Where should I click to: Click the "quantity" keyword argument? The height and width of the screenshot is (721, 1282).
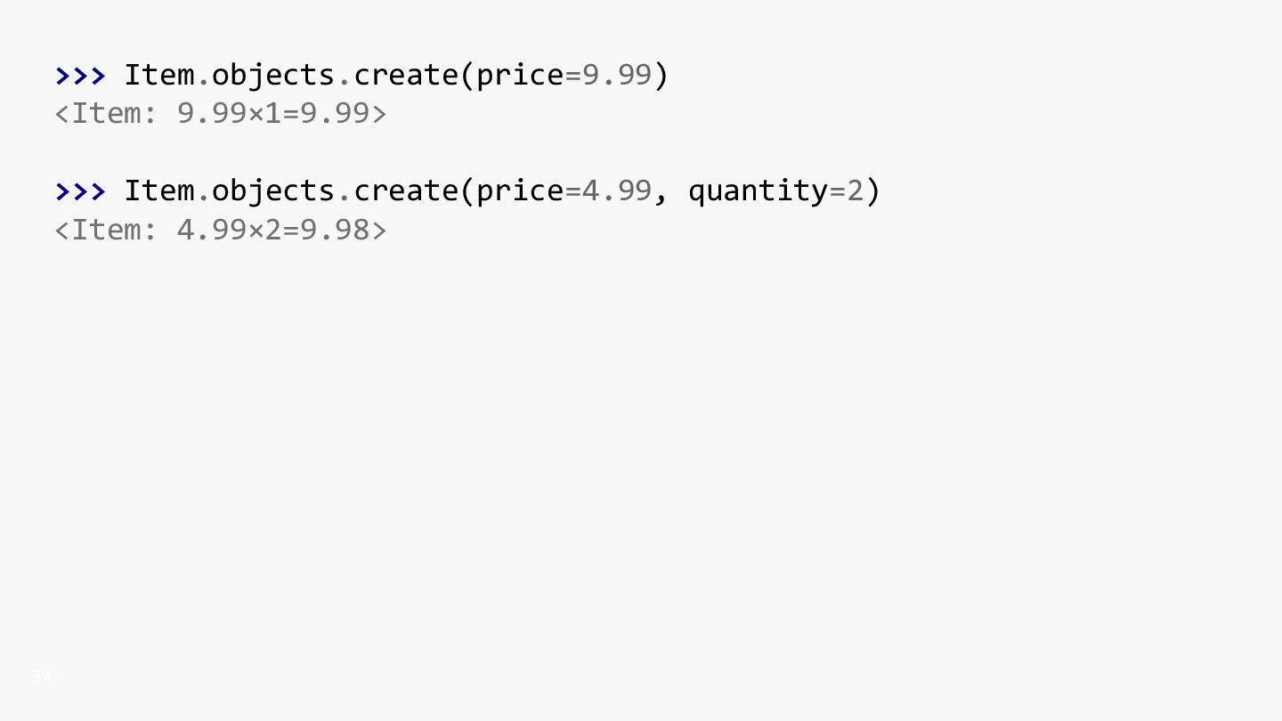point(759,192)
